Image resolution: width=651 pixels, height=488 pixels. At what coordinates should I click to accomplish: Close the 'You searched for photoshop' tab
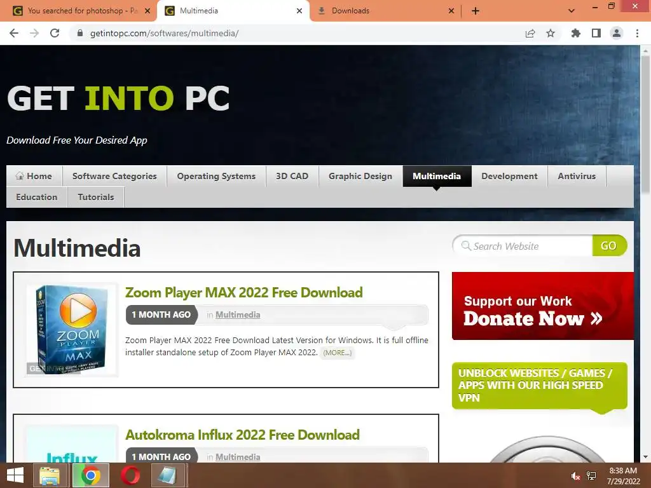point(147,11)
